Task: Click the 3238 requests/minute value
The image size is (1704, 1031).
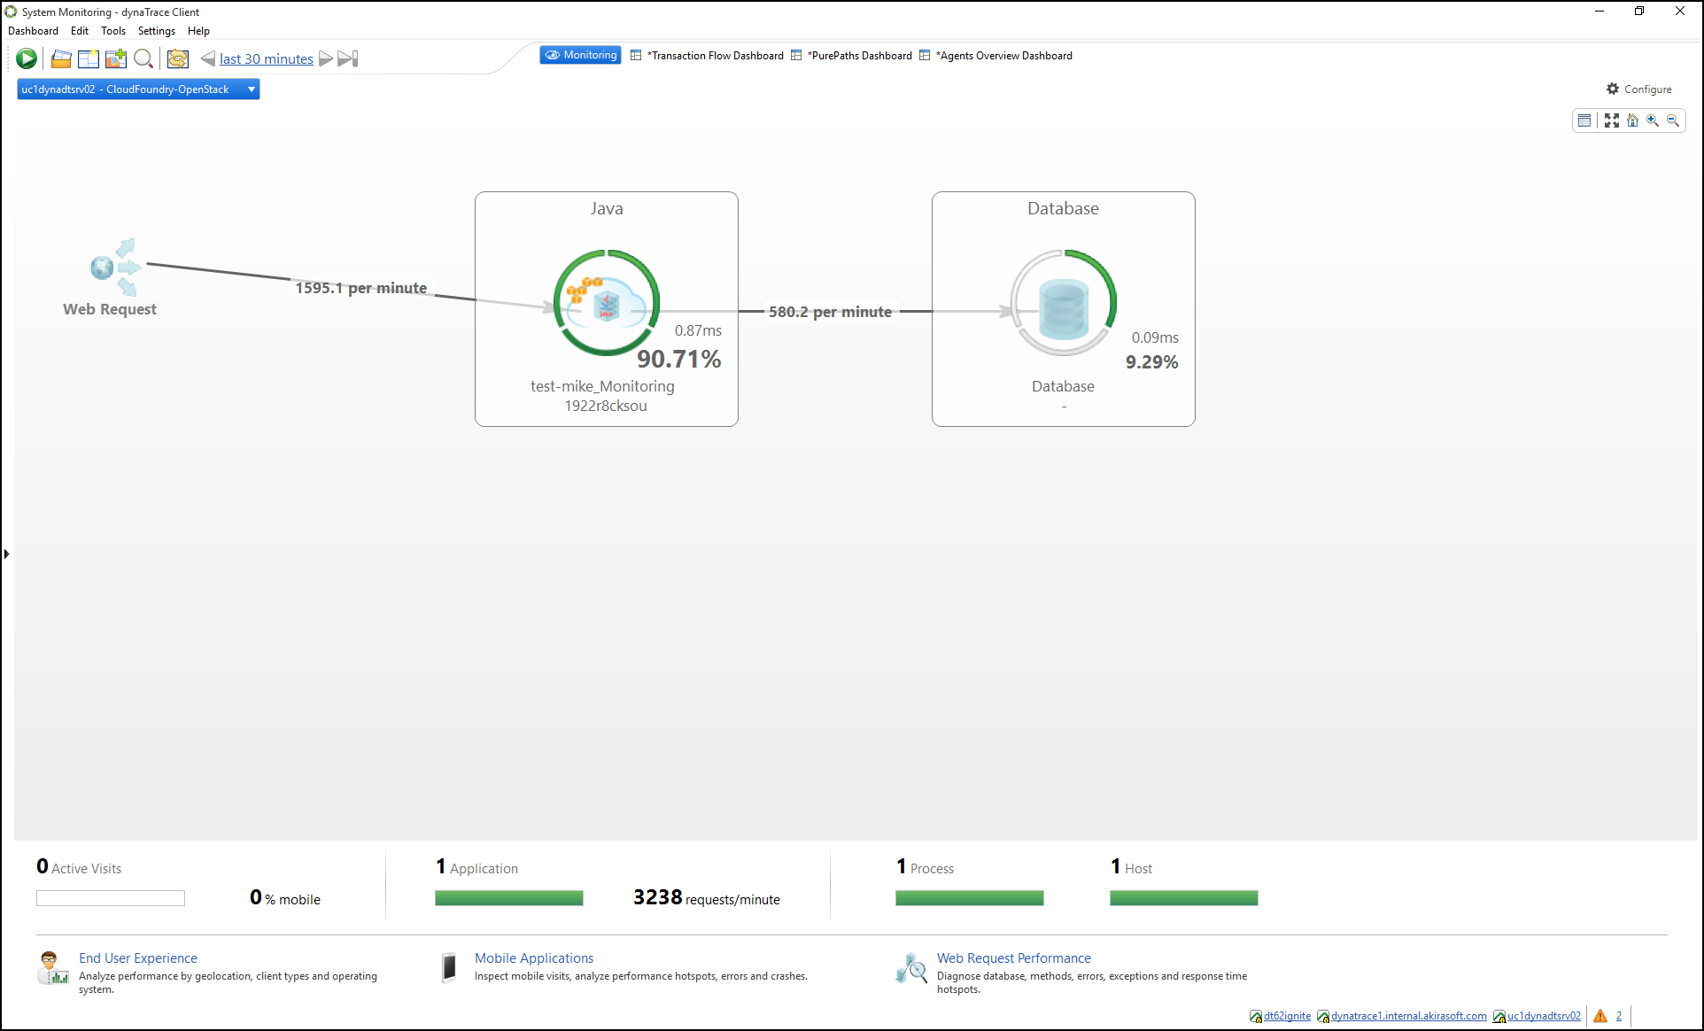Action: pos(706,898)
